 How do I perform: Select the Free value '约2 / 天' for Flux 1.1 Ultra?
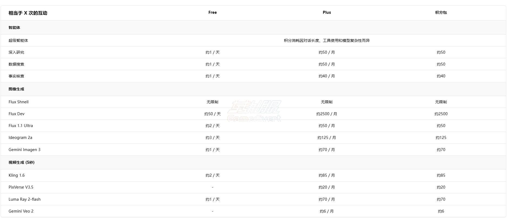click(x=212, y=126)
